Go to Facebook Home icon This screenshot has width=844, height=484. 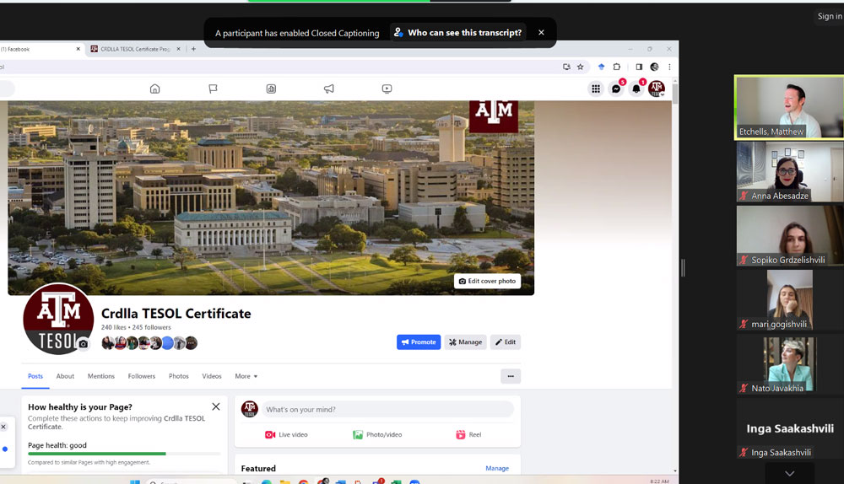coord(154,89)
